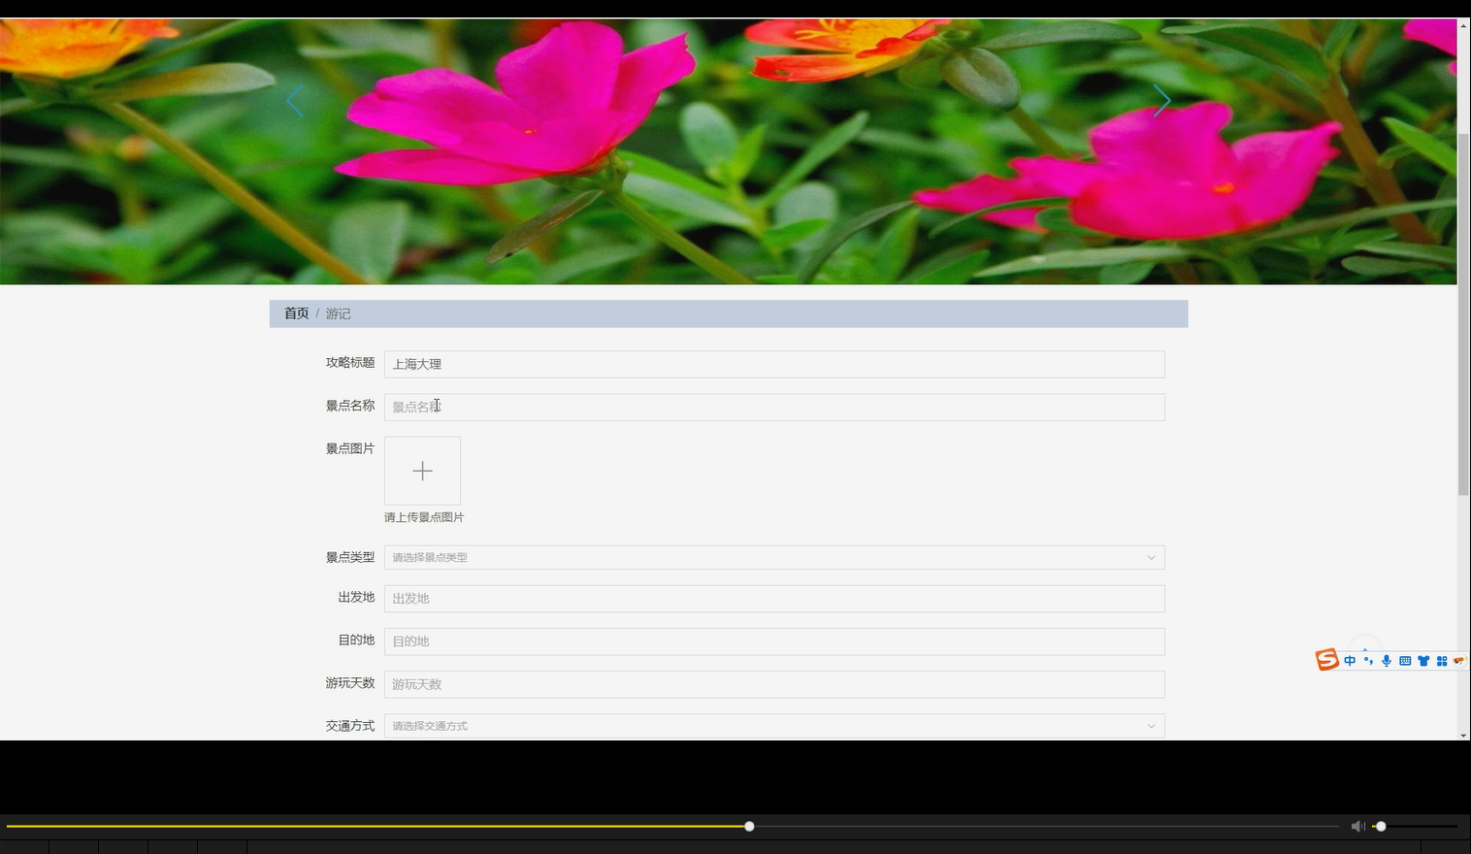Go to next carousel banner image
This screenshot has height=854, width=1471.
click(x=1161, y=101)
